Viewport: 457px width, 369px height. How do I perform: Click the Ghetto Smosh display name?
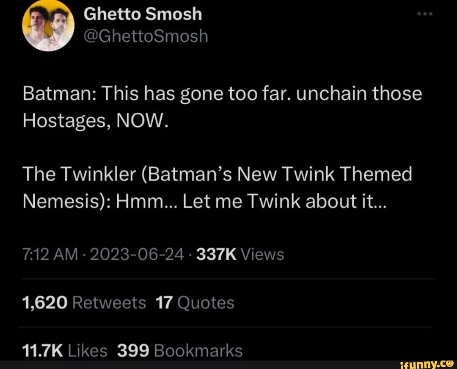point(143,14)
